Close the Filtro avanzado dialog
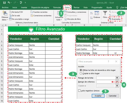Viewport: 127px width, 103px height. coord(116,61)
